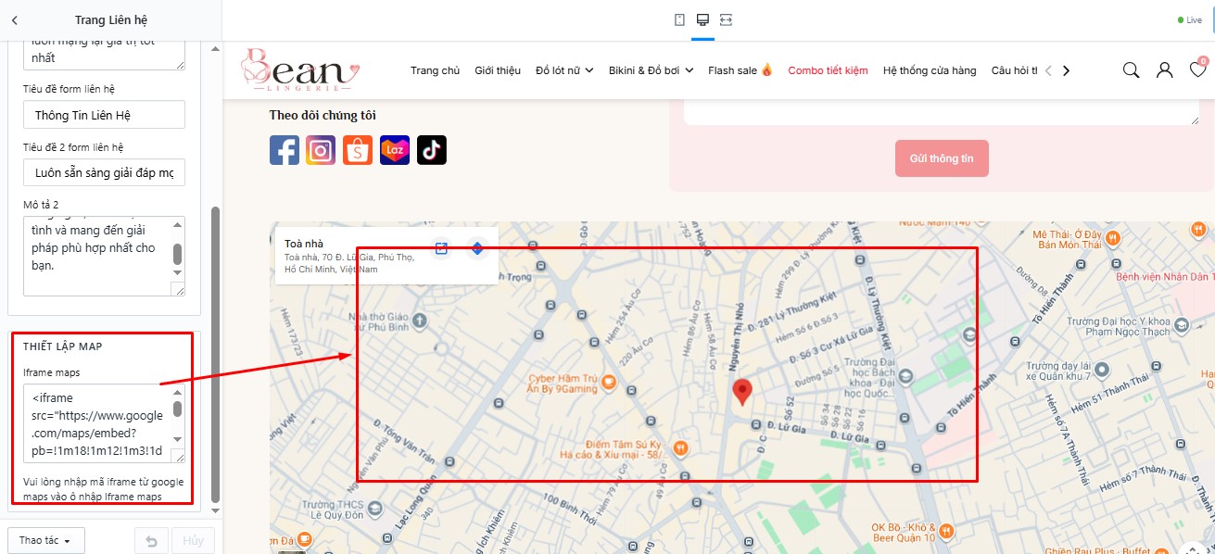Viewport: 1215px width, 554px height.
Task: Go back from Trang Liên hệ settings
Action: [15, 19]
